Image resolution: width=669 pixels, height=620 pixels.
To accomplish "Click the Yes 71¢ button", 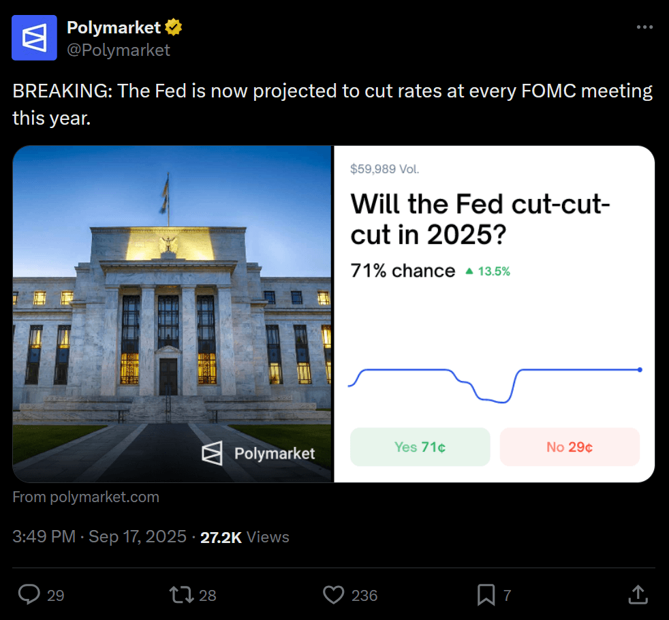I will [420, 447].
